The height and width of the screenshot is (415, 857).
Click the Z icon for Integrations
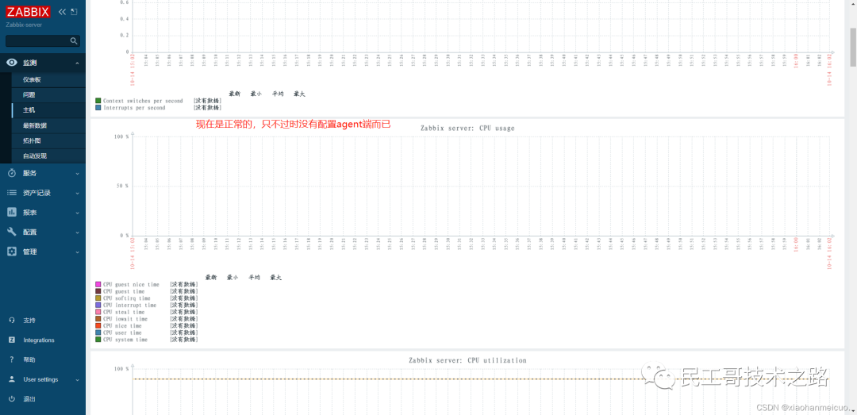(12, 340)
